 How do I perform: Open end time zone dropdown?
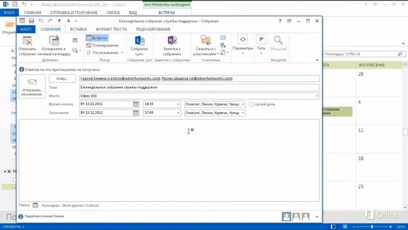pyautogui.click(x=243, y=113)
